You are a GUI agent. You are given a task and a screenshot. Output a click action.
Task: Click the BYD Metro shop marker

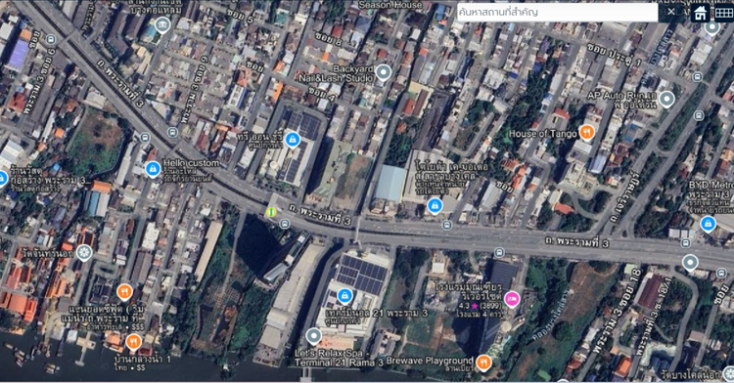click(x=708, y=224)
